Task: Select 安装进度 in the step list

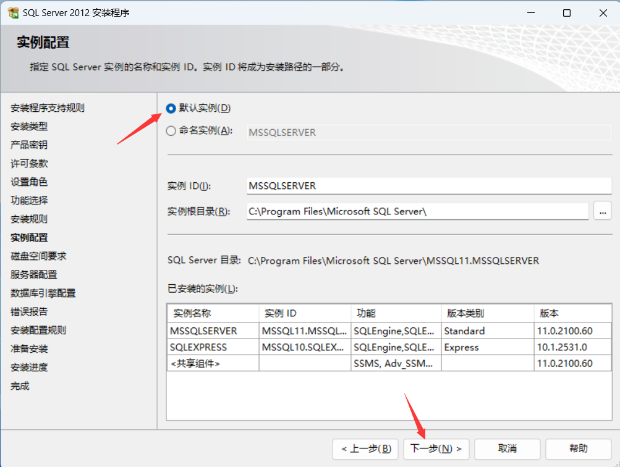Action: tap(29, 368)
